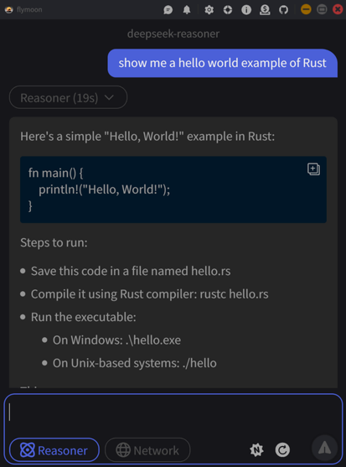
Task: Open the about info icon
Action: [x=246, y=10]
